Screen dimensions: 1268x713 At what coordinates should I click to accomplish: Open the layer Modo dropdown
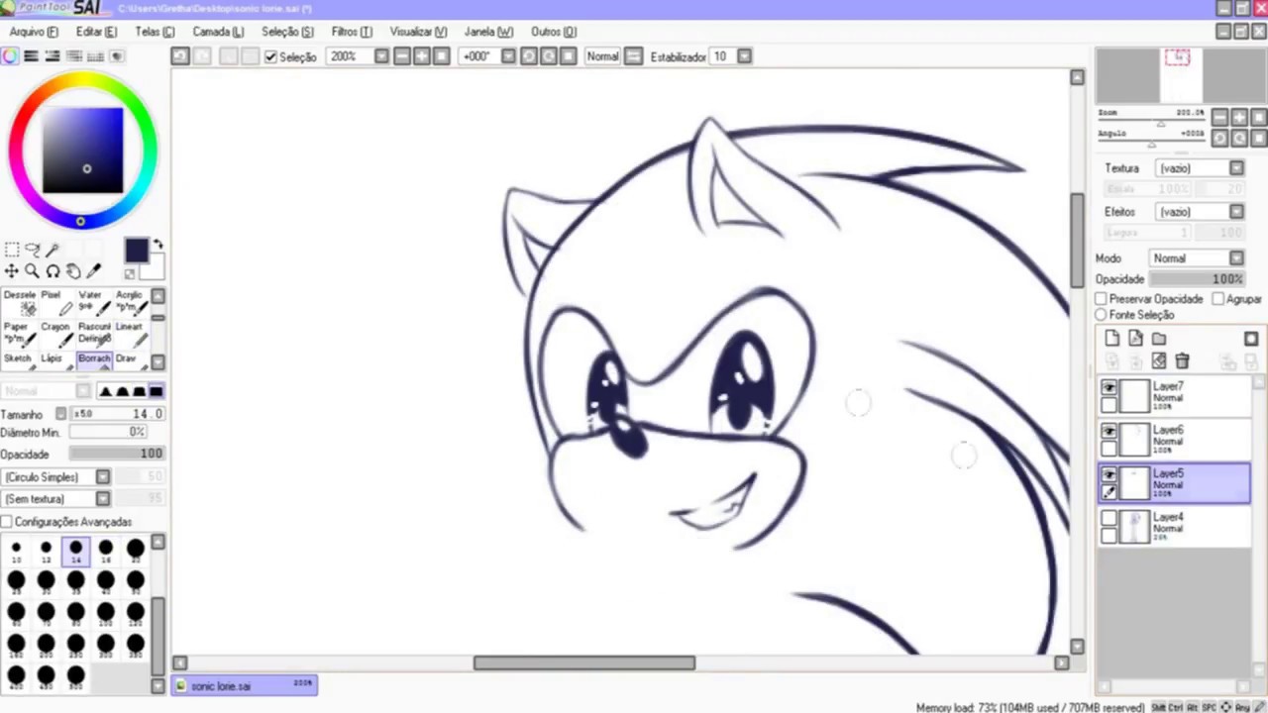[x=1236, y=258]
